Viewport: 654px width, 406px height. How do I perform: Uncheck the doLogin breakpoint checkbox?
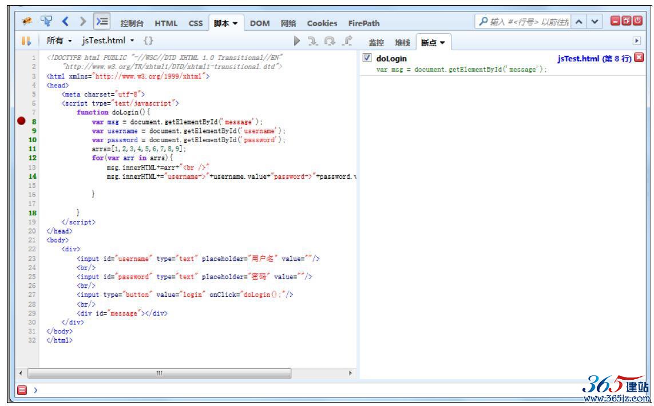[x=367, y=58]
